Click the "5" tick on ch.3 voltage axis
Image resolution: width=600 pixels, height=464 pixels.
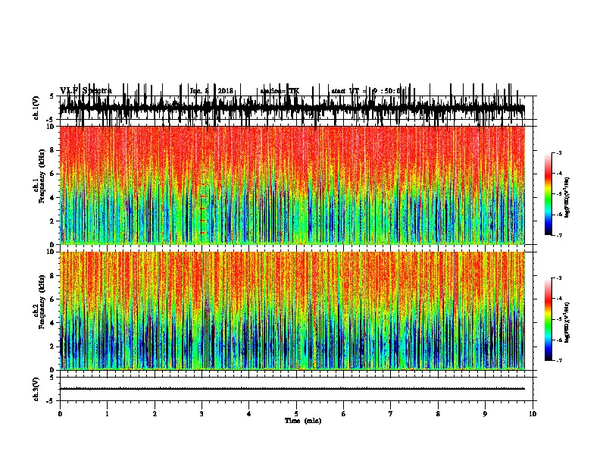[x=52, y=378]
